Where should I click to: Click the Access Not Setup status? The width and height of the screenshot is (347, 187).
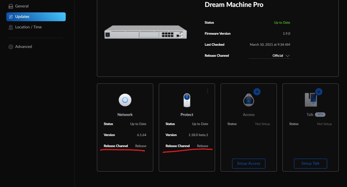(x=263, y=124)
